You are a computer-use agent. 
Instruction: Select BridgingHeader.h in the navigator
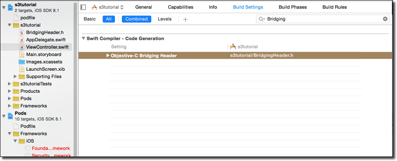[x=45, y=32]
